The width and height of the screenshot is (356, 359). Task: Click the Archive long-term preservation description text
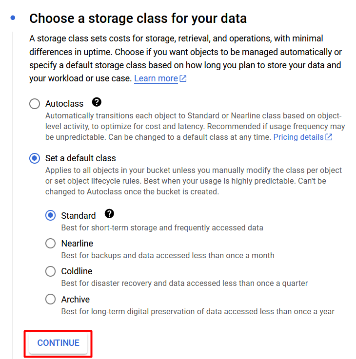198,312
